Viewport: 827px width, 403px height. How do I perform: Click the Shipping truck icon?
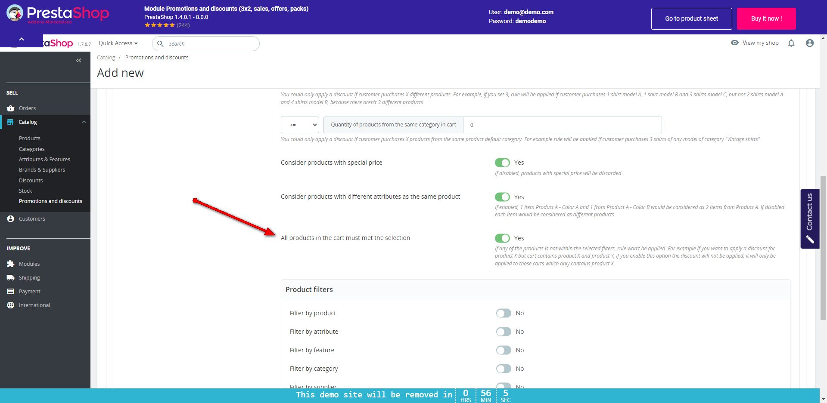[x=11, y=277]
